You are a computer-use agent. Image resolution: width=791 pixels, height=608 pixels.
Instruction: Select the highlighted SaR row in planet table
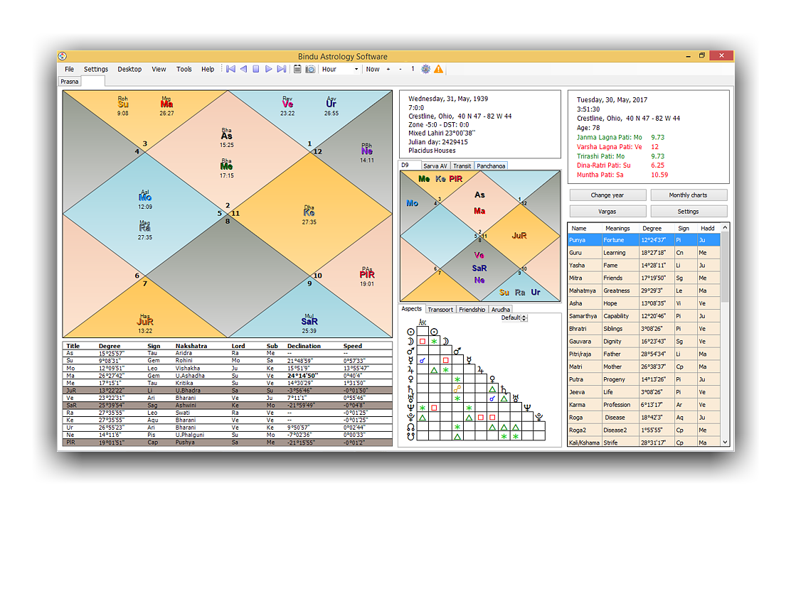(x=228, y=405)
